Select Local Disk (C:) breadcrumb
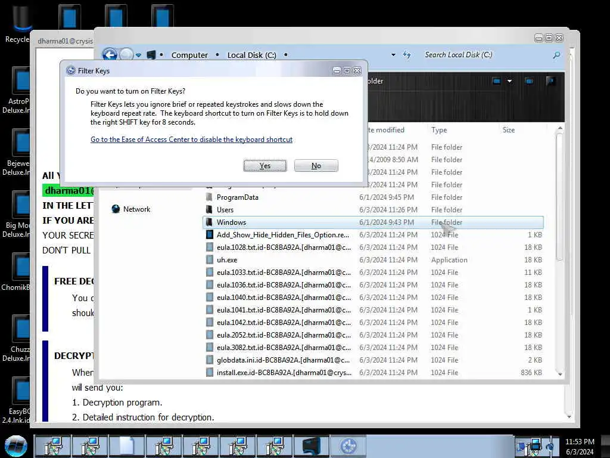Viewport: 610px width, 458px height. click(252, 55)
